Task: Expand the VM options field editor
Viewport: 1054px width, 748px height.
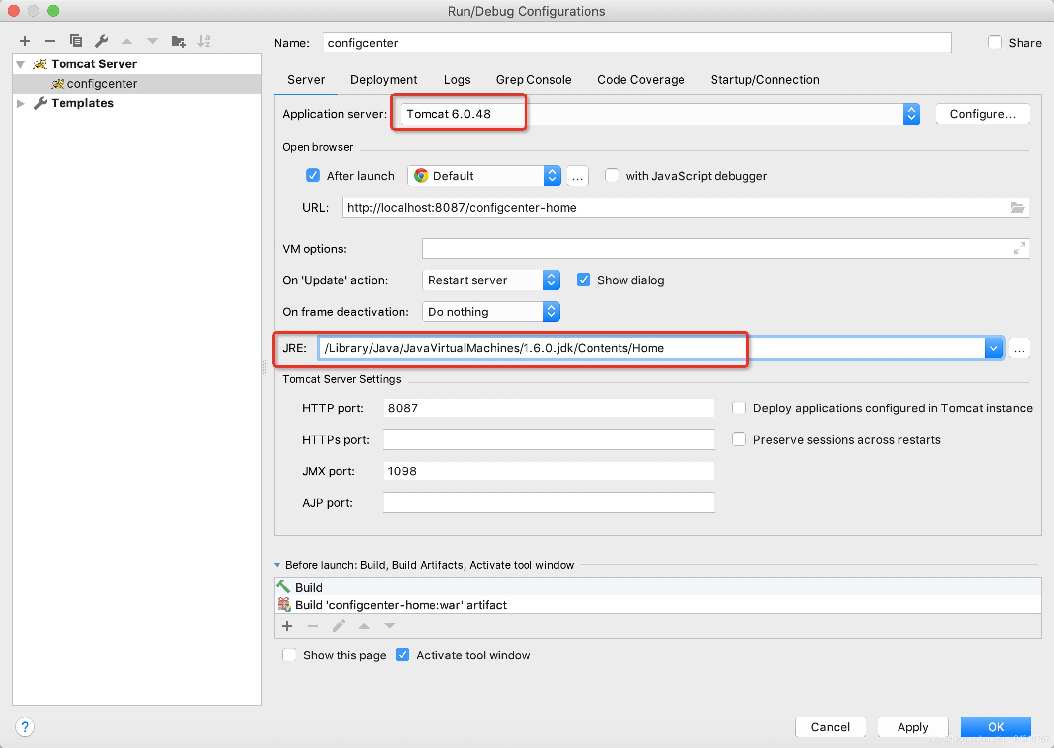Action: (1019, 249)
